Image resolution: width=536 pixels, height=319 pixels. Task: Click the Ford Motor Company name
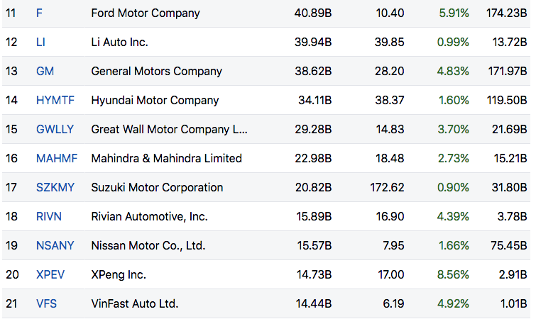[x=146, y=13]
